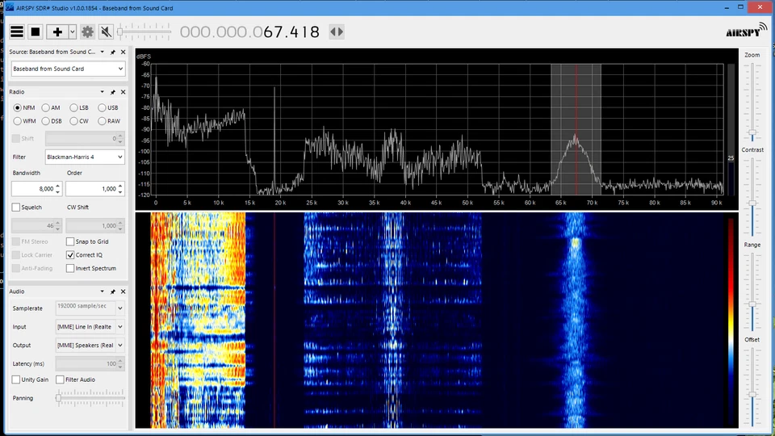Add a new slice with the plus button
The height and width of the screenshot is (436, 775).
(57, 31)
